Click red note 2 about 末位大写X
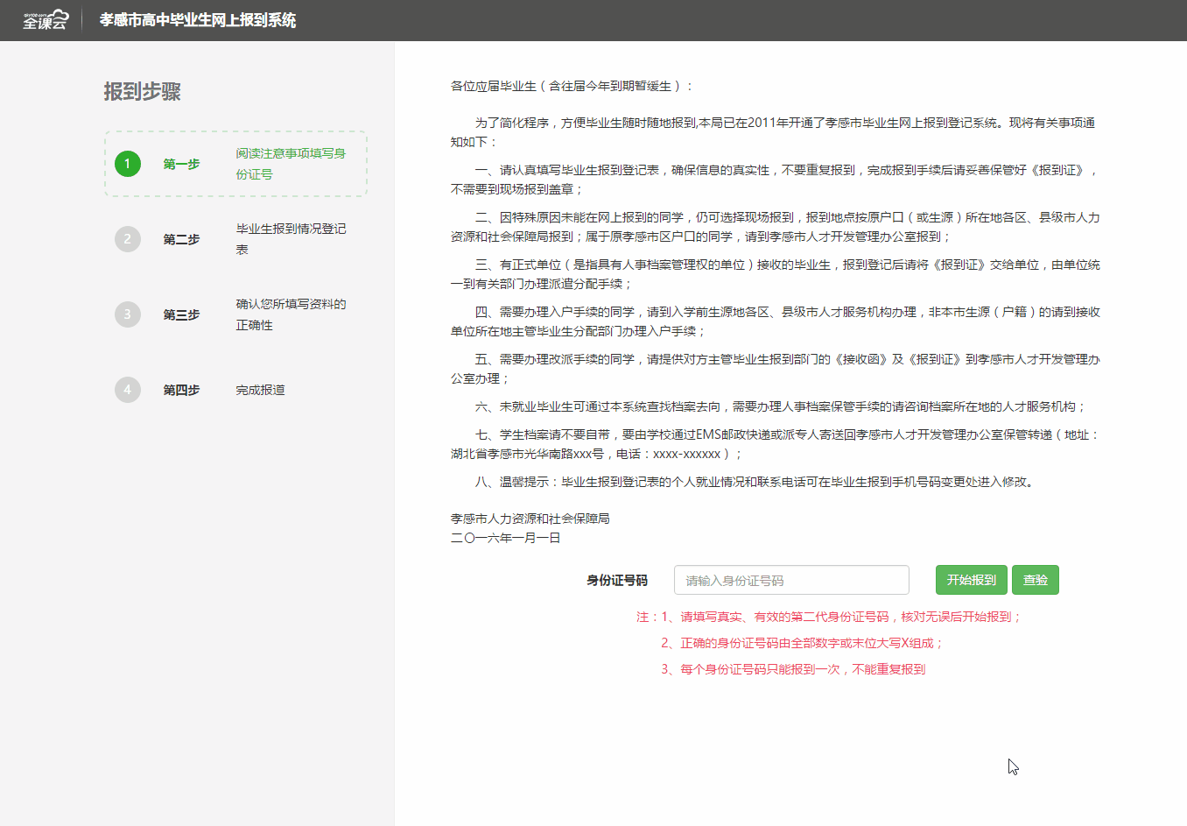Viewport: 1187px width, 826px height. click(x=802, y=643)
